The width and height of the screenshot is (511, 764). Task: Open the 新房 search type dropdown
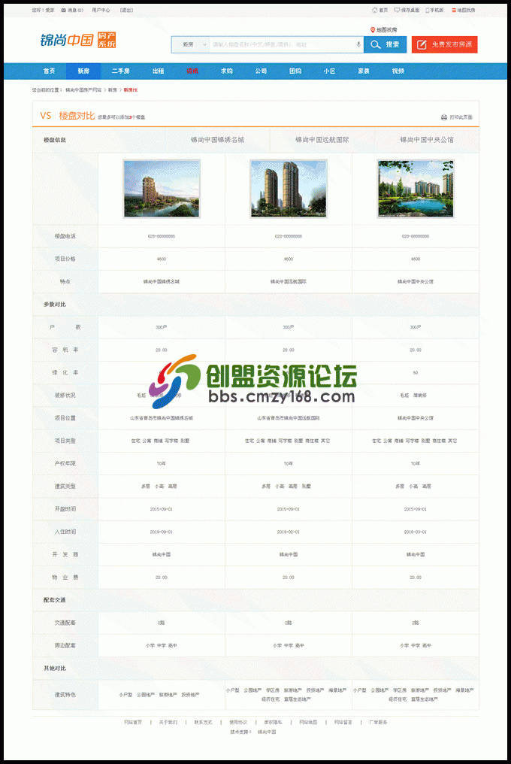(x=191, y=44)
